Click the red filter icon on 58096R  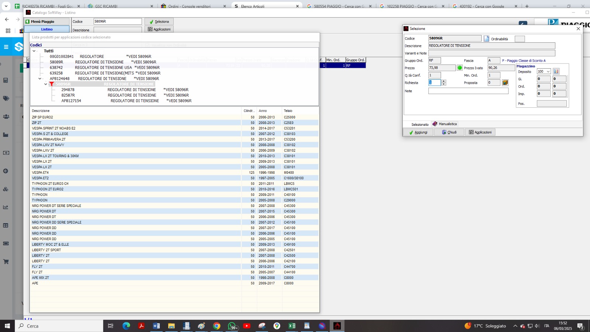click(52, 84)
